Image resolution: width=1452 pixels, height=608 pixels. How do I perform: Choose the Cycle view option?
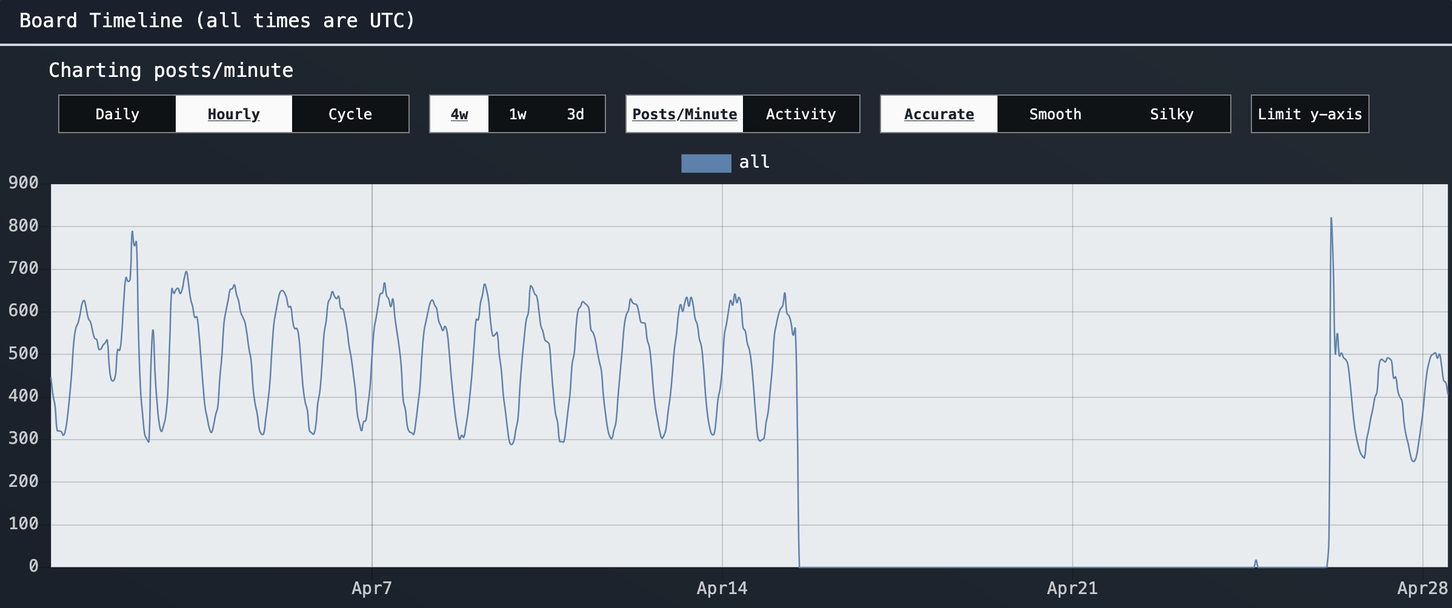pos(350,114)
